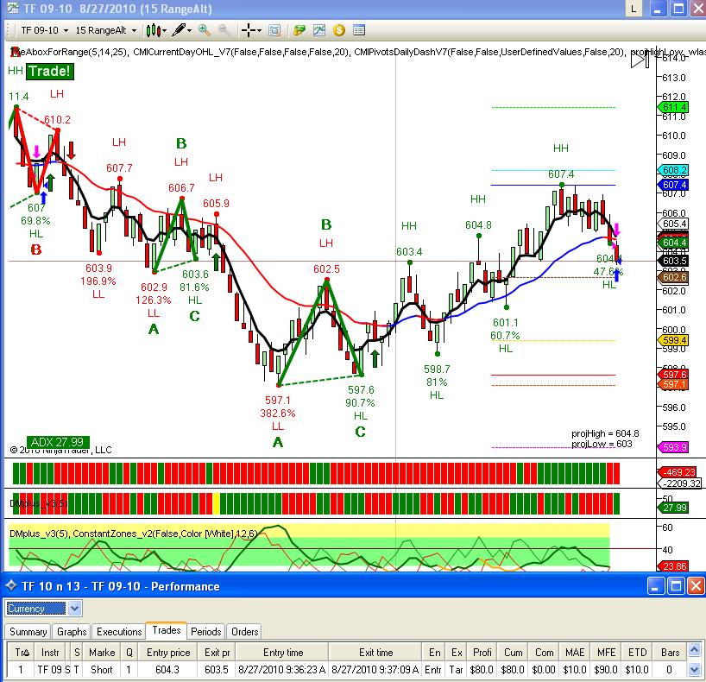Screen dimensions: 706x682
Task: Click the 23.86 red indicator marker
Action: [x=673, y=566]
